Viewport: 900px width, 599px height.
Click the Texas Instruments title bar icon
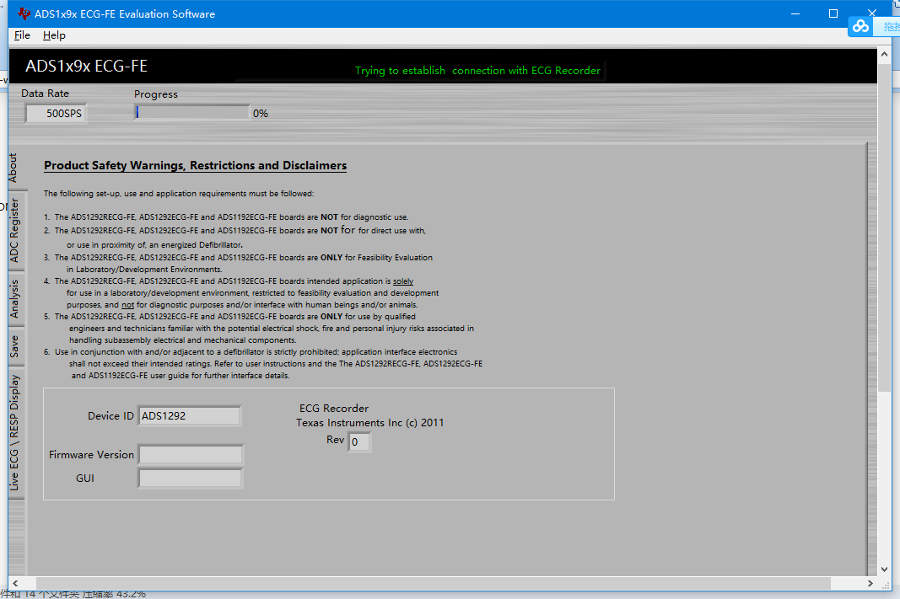click(x=24, y=13)
